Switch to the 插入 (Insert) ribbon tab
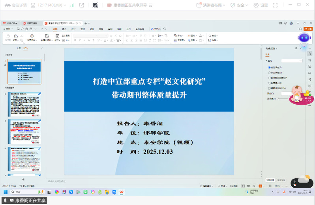 [x=64, y=29]
